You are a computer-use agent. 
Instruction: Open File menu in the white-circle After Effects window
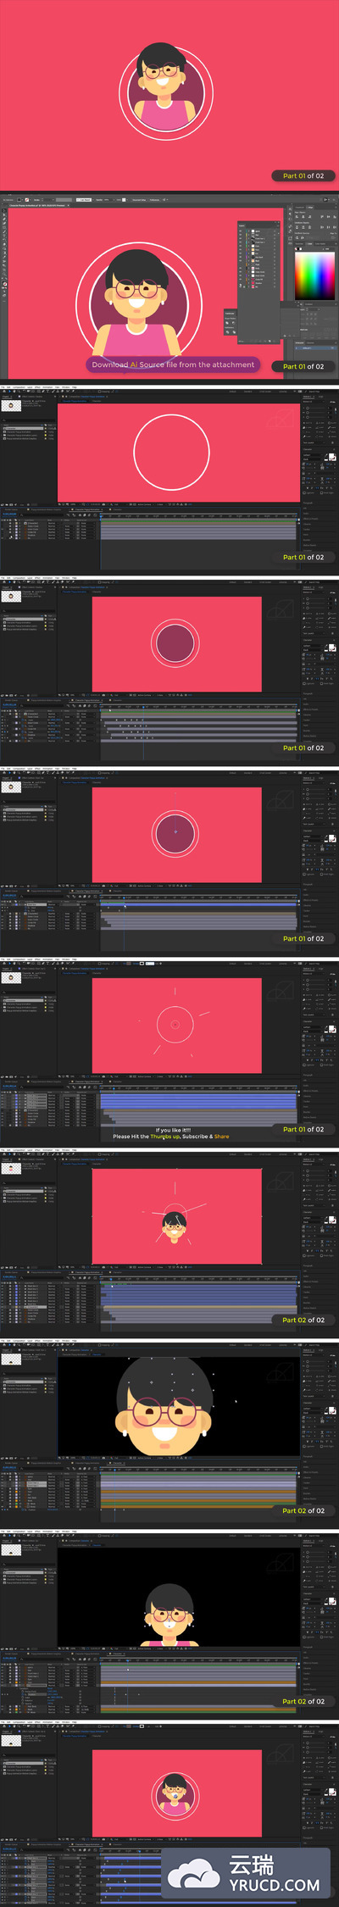tap(3, 388)
